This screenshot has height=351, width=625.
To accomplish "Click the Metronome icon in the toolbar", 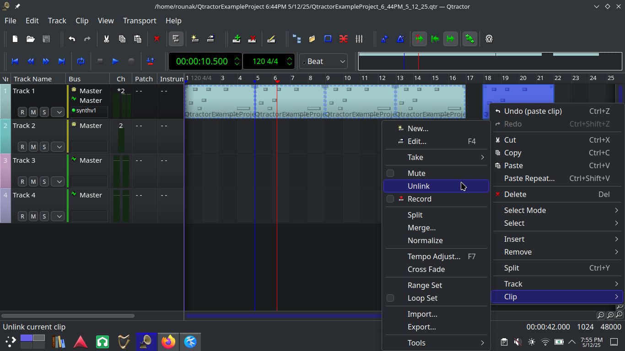I will point(400,39).
